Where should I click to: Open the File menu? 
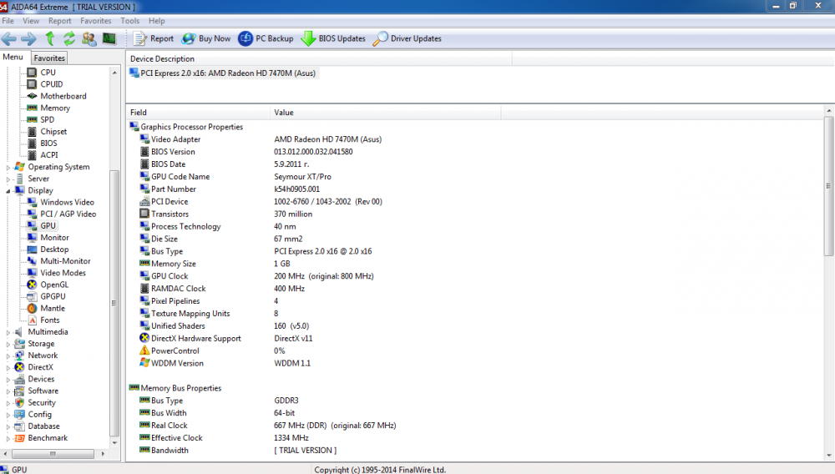click(x=8, y=21)
